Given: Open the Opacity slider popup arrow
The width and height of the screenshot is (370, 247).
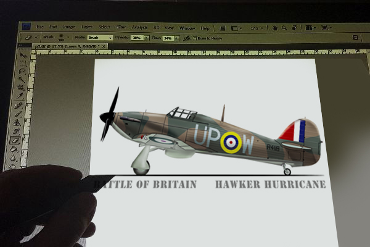Looking at the screenshot, I should click(x=144, y=38).
